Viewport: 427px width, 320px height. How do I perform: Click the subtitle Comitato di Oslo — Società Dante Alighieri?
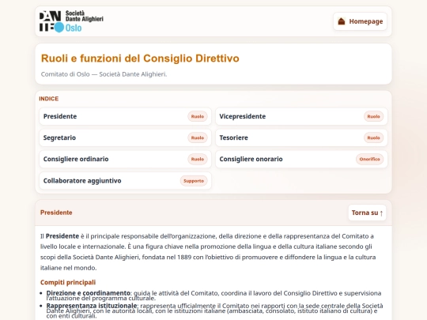coord(104,74)
